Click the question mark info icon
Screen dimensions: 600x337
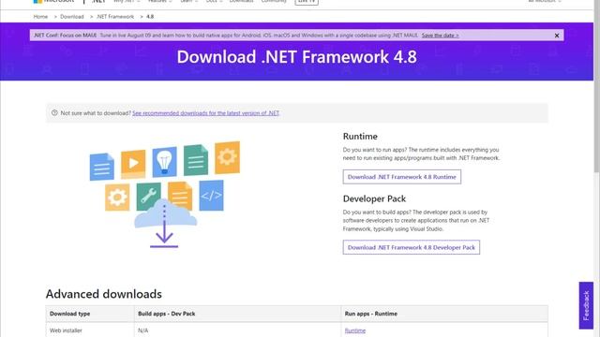[54, 112]
